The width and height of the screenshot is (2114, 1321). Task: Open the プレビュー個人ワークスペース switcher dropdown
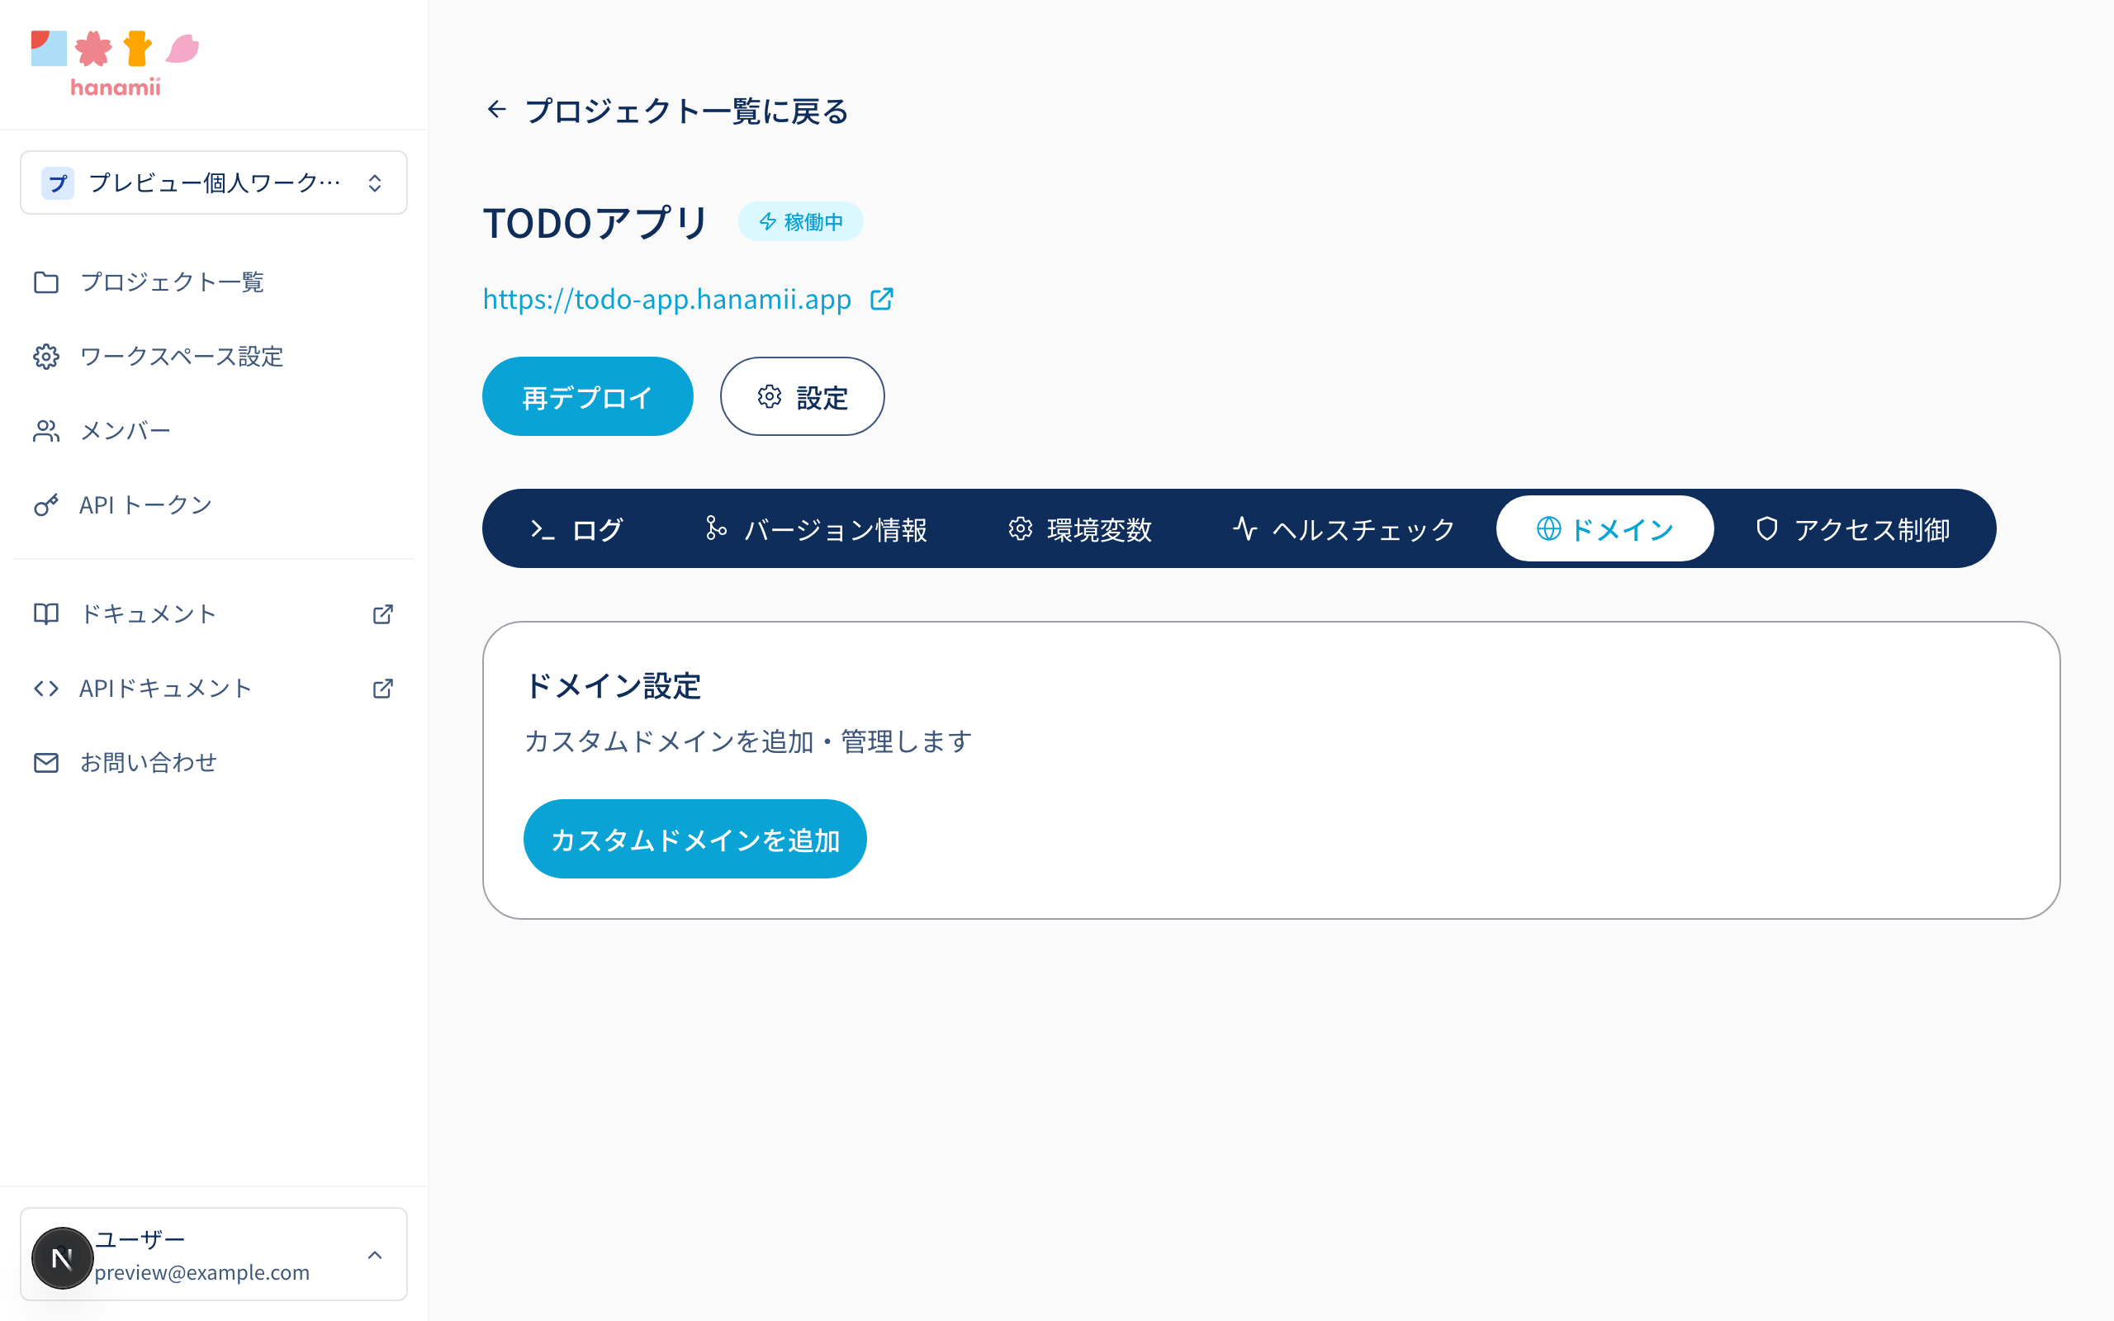(214, 182)
